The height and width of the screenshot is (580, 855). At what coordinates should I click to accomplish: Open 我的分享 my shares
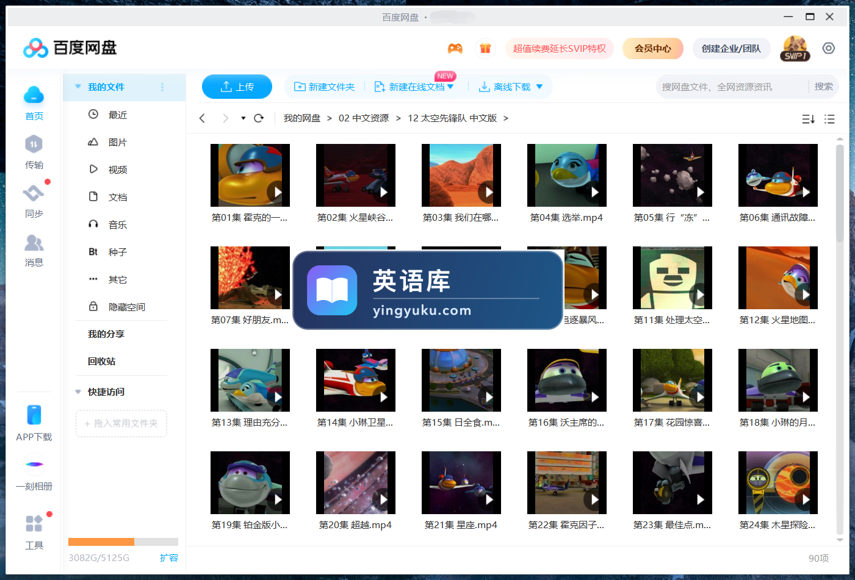[x=106, y=334]
